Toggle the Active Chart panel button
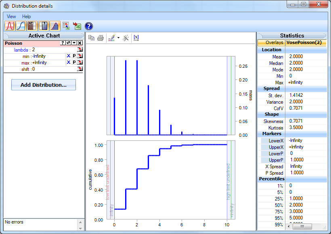 32,26
